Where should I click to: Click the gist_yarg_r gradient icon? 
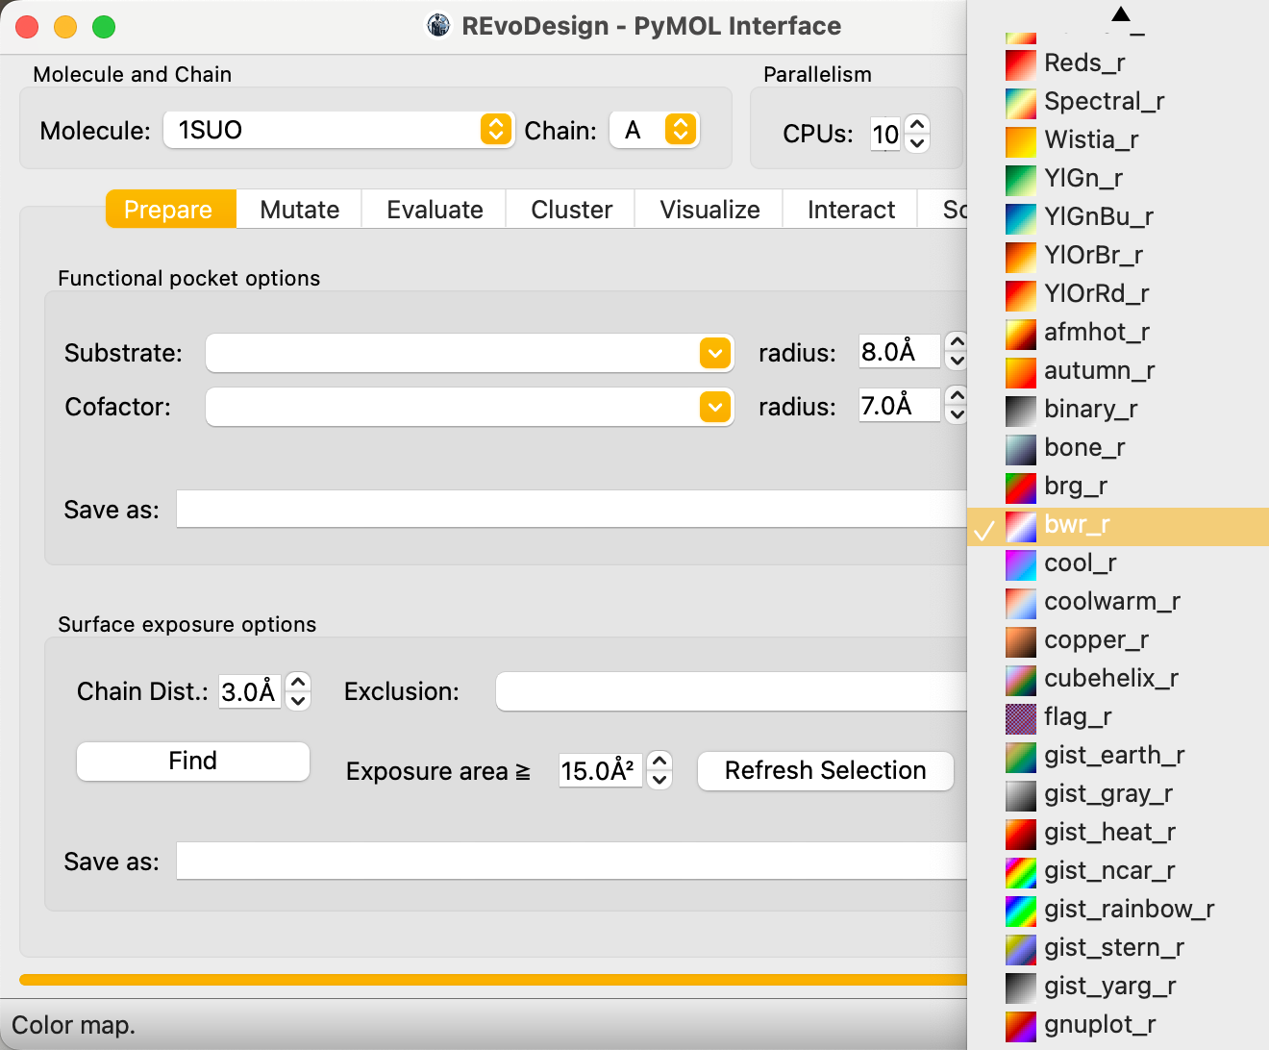tap(1021, 987)
